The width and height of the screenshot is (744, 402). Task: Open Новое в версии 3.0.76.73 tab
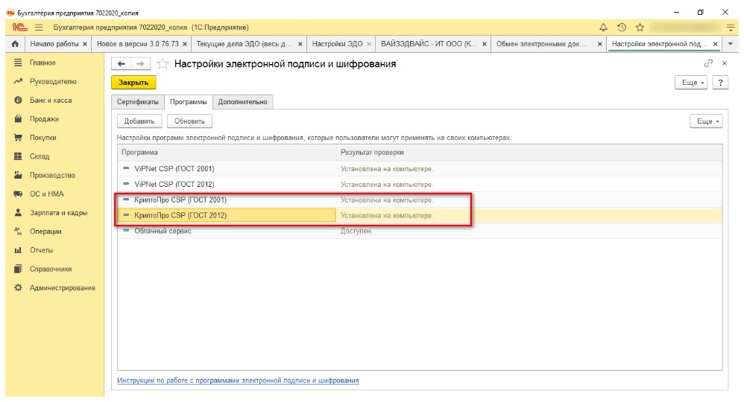point(138,44)
